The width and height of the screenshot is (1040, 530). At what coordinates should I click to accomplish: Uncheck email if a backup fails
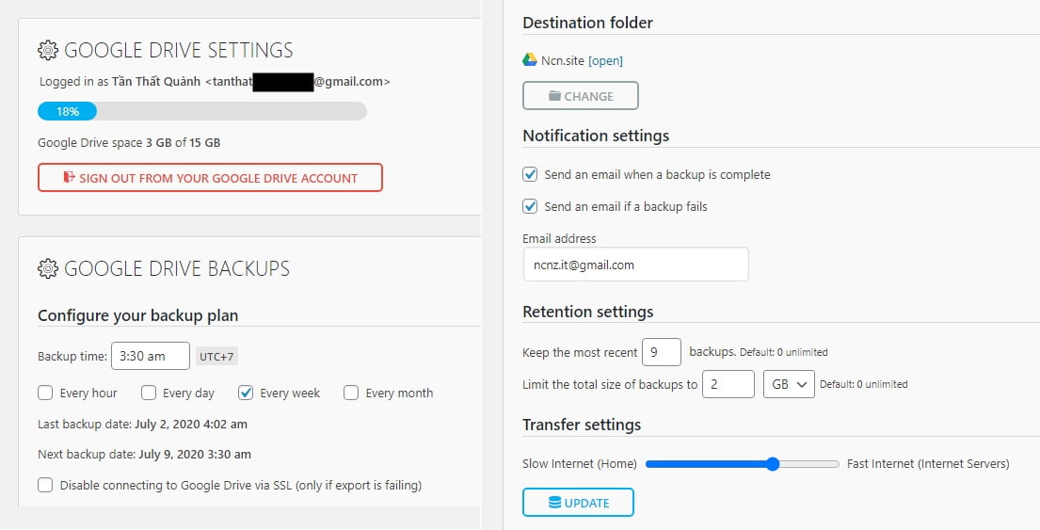coord(530,206)
